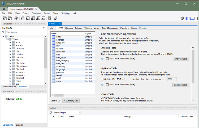Switch to the Stored Procedures tab
Image resolution: width=199 pixels, height=128 pixels.
coord(110,28)
